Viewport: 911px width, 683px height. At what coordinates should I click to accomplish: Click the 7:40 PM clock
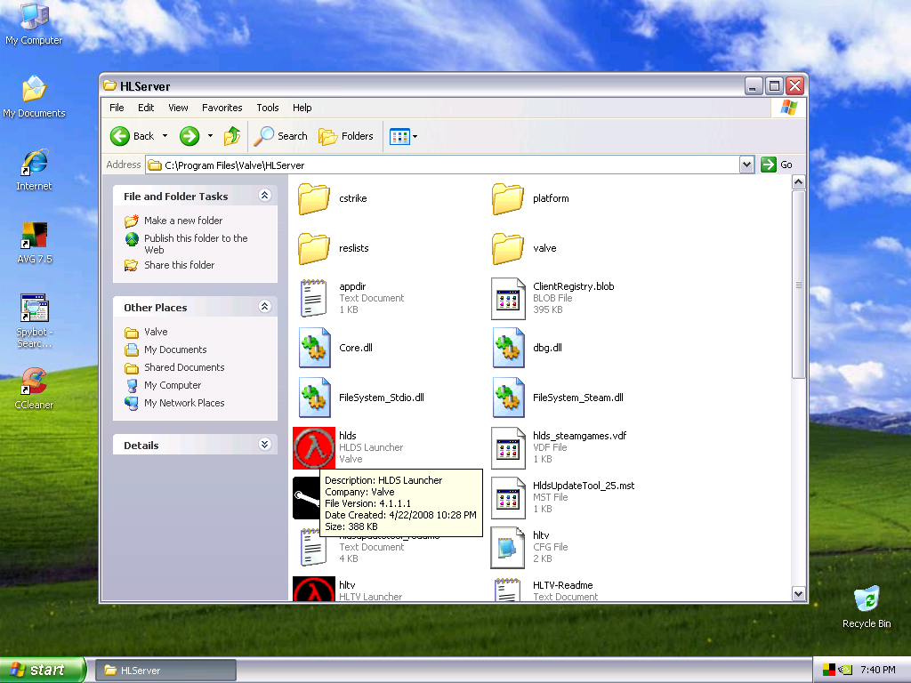coord(877,670)
